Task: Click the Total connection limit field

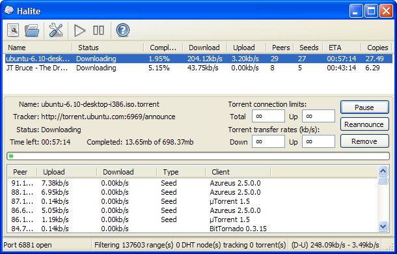Action: pos(268,116)
